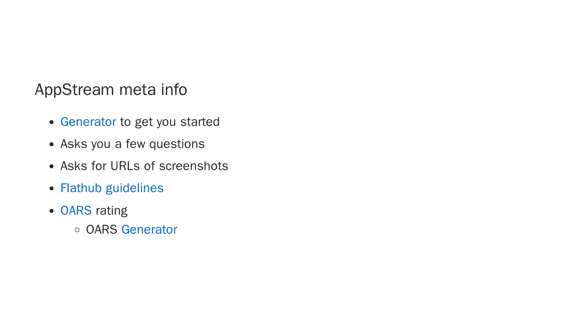
Task: Open the Flathub guidelines link
Action: pyautogui.click(x=112, y=189)
